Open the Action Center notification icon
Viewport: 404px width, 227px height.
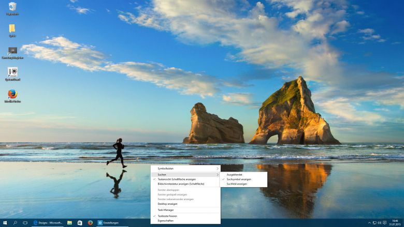pos(385,223)
